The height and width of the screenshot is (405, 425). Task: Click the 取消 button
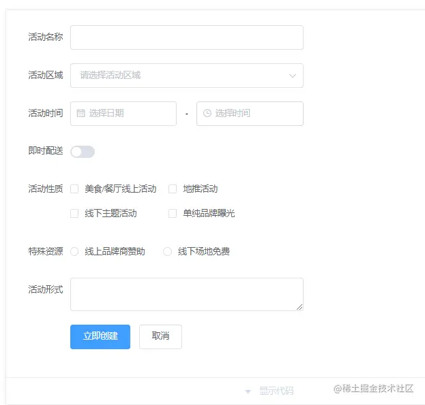[160, 337]
